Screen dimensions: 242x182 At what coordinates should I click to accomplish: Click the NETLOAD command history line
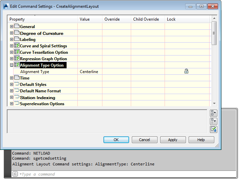click(31, 153)
